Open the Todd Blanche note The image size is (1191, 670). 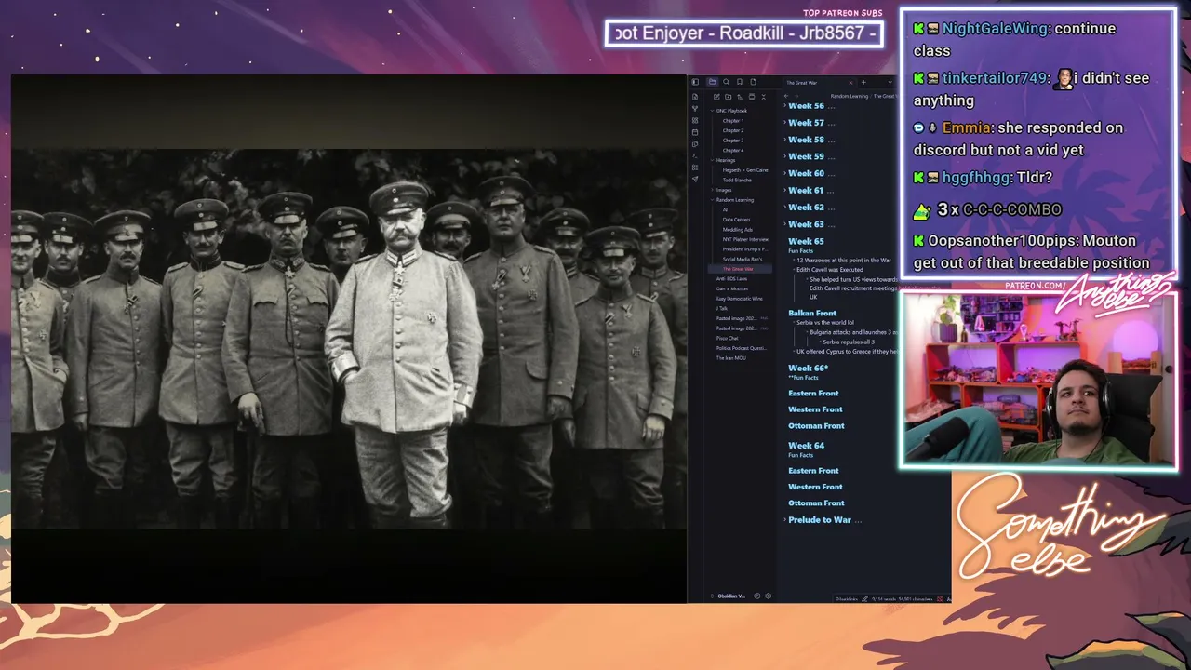[737, 181]
